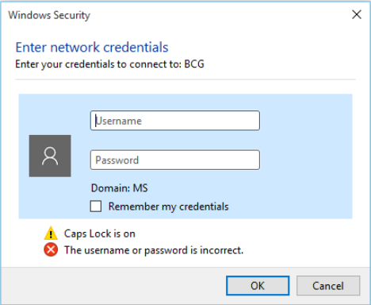Click the BCG server name
371x305 pixels.
[194, 64]
